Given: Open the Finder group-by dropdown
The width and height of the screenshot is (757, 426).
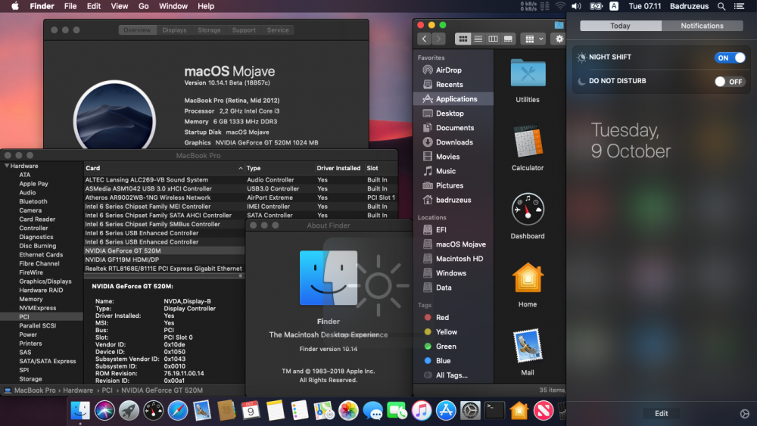Looking at the screenshot, I should tap(534, 39).
